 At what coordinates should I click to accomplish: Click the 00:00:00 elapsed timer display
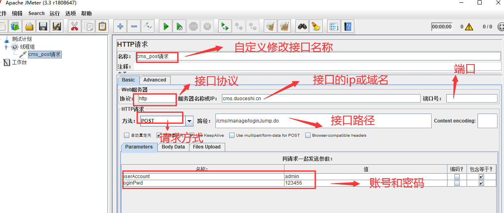point(442,27)
